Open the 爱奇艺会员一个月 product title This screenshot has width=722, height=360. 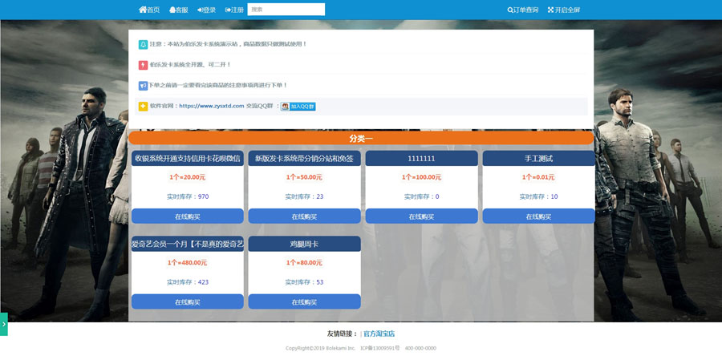[188, 244]
